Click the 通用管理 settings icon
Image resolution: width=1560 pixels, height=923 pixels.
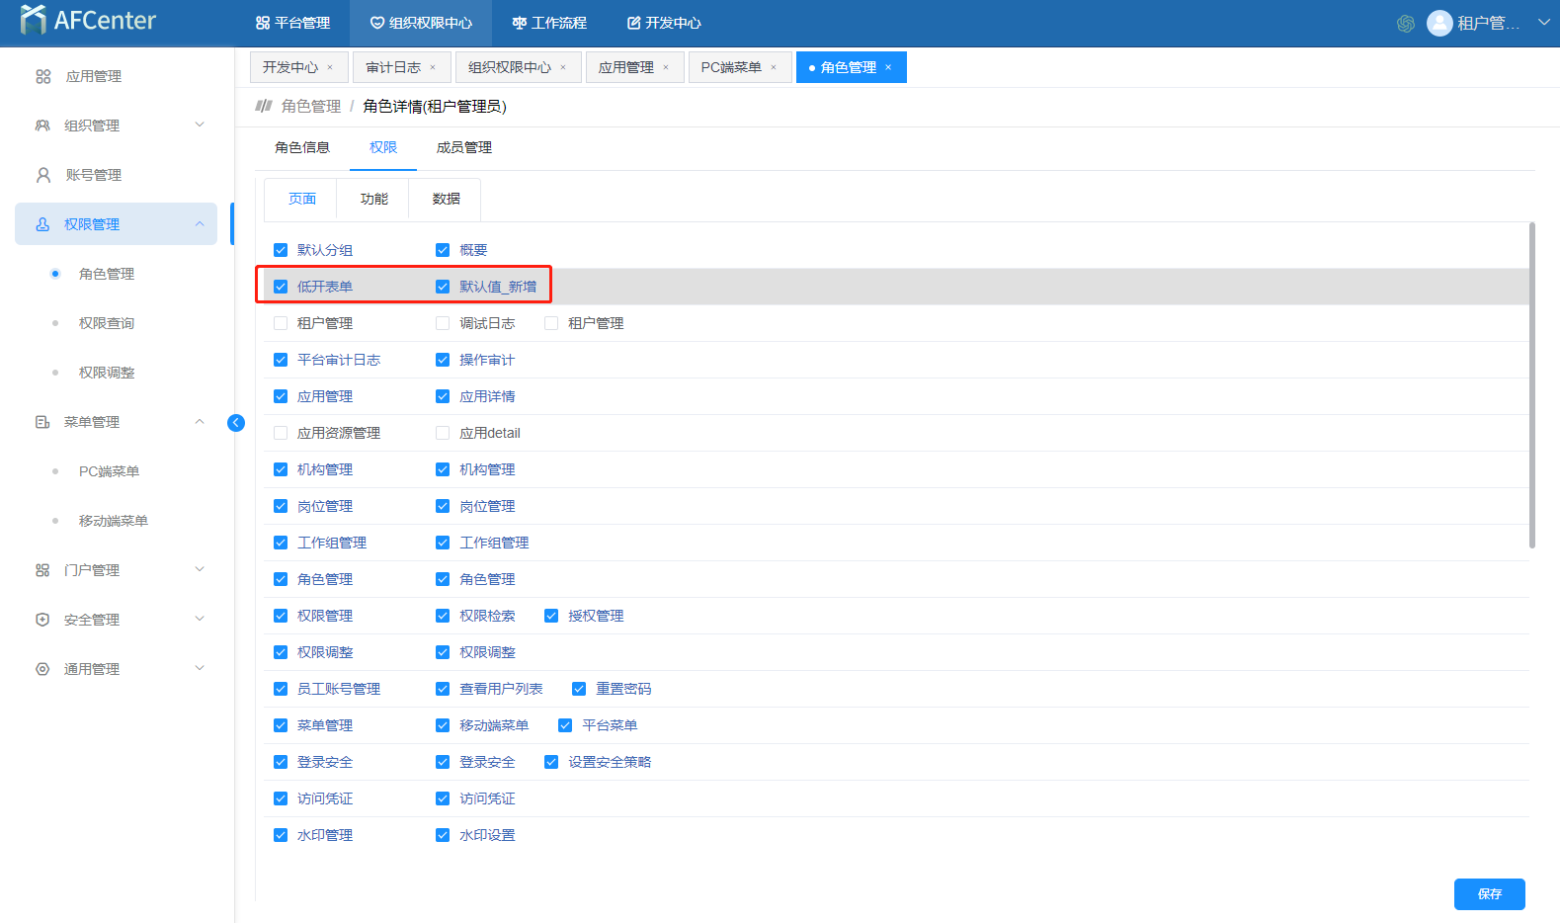42,669
